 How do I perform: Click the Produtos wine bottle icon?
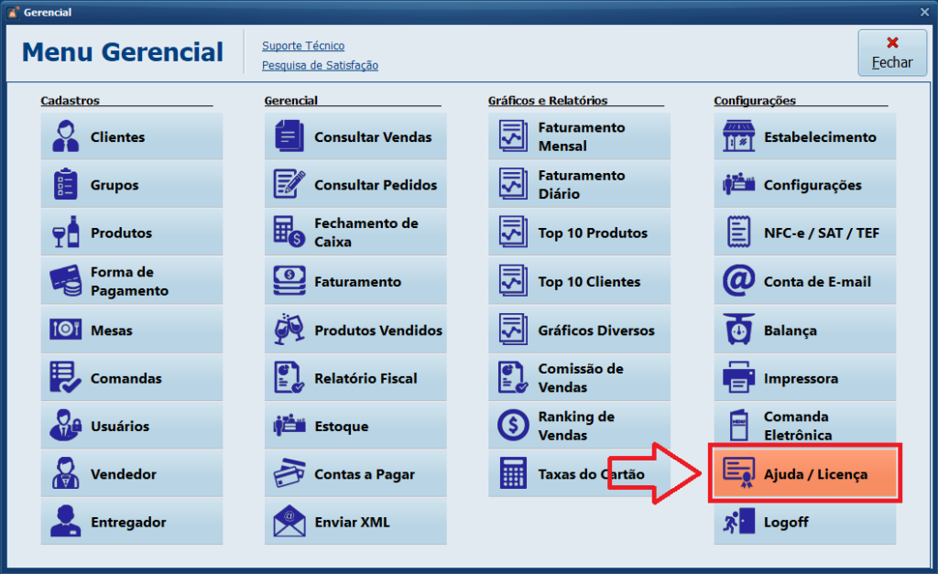pyautogui.click(x=66, y=233)
